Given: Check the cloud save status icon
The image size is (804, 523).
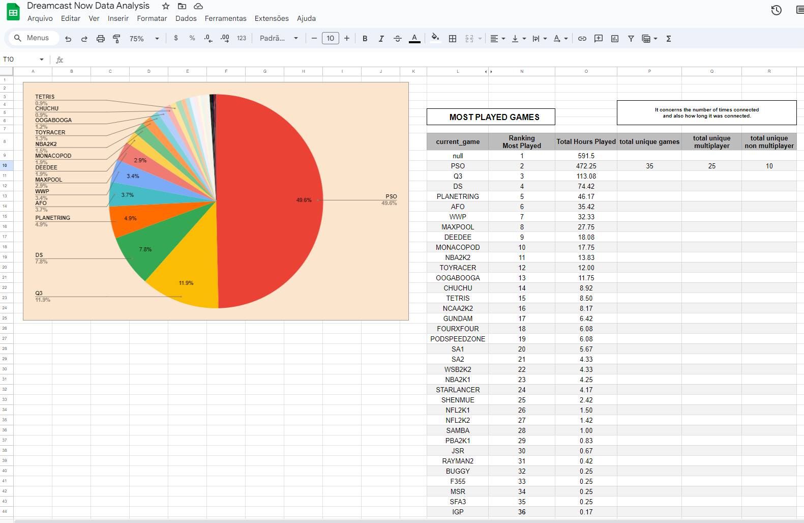Looking at the screenshot, I should (x=198, y=6).
